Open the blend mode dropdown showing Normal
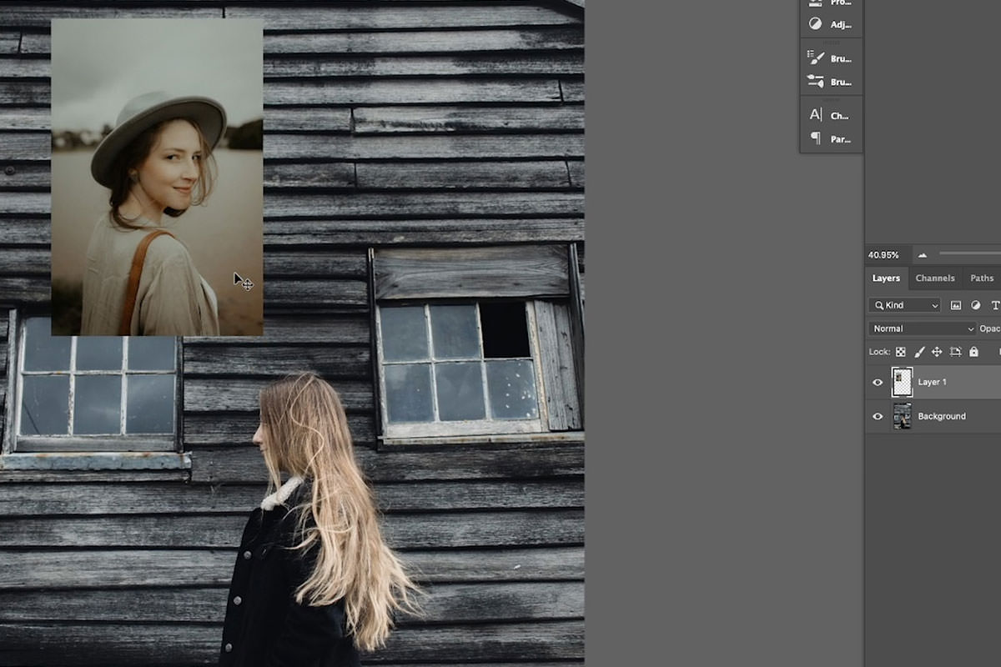 point(922,328)
